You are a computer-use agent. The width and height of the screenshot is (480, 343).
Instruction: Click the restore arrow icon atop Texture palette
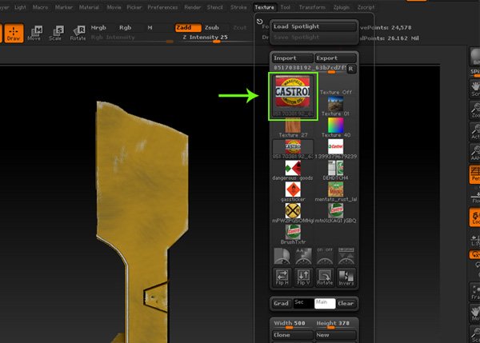[259, 22]
